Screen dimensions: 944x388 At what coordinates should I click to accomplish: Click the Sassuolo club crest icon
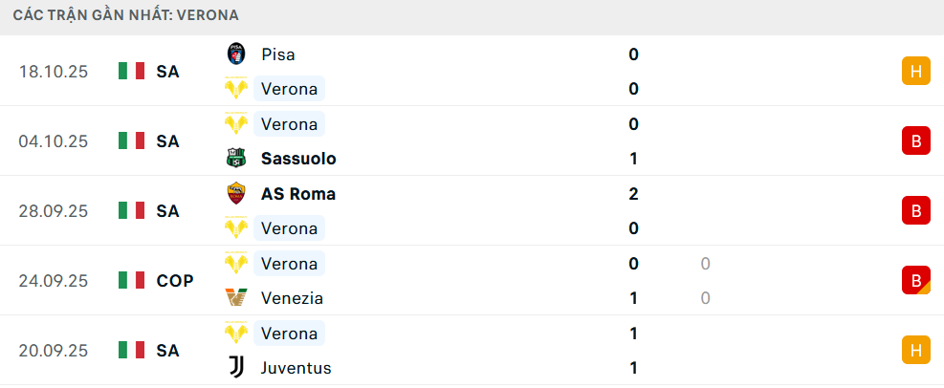click(236, 159)
